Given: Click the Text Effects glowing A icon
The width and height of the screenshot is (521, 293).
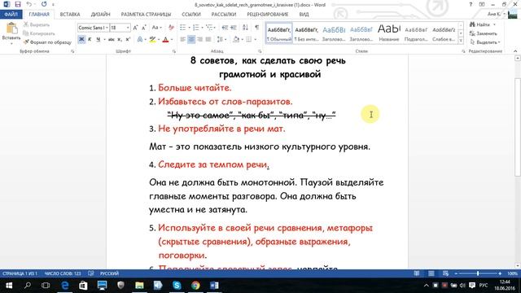Looking at the screenshot, I should coord(140,40).
